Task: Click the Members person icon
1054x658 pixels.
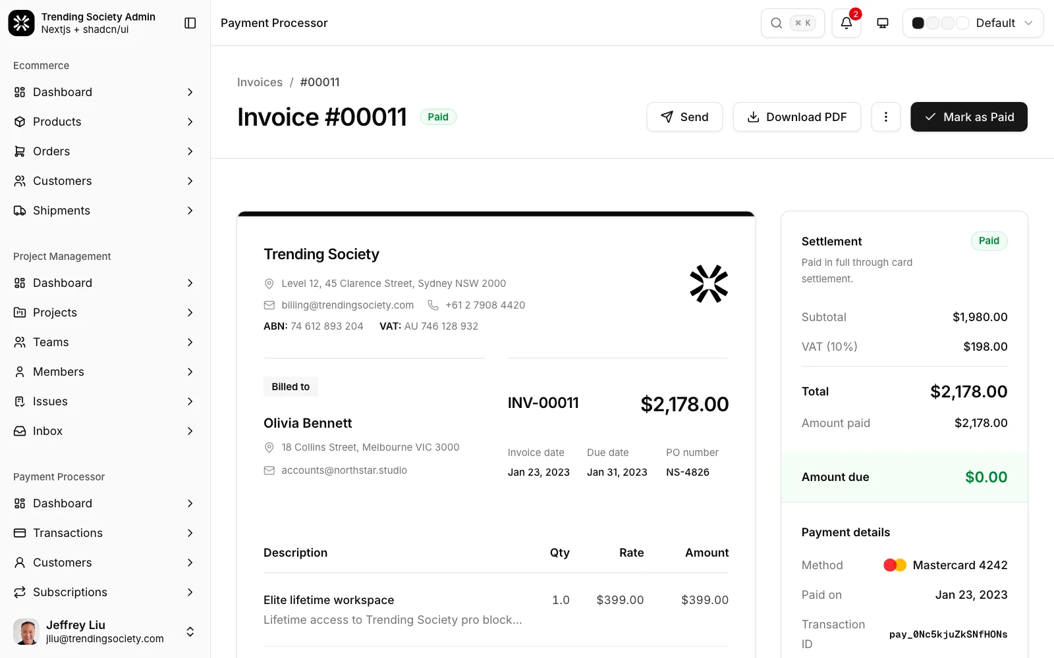Action: [x=20, y=372]
